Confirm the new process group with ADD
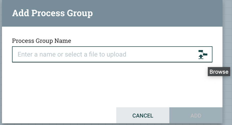Screen dimensions: 232x125 point(196,116)
